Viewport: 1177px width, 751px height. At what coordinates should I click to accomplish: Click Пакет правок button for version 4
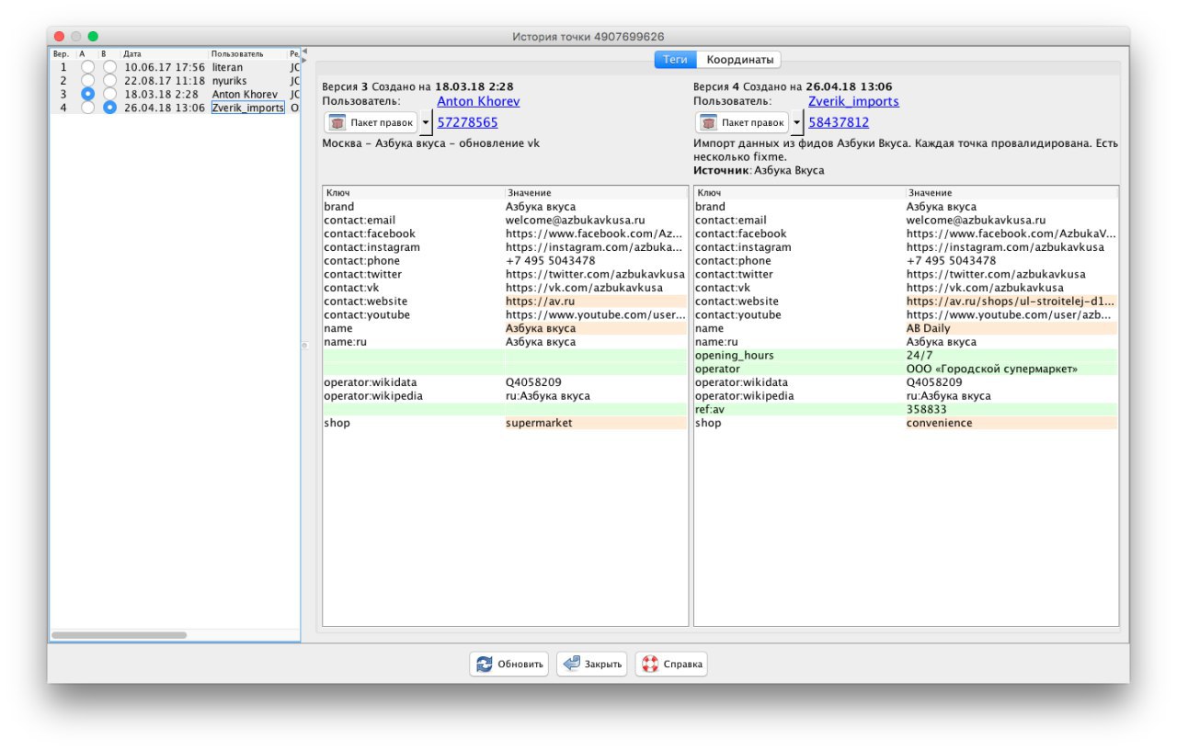pos(742,122)
